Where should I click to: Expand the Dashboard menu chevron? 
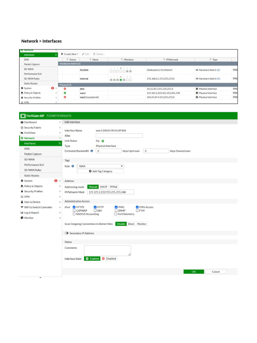[x=60, y=122]
